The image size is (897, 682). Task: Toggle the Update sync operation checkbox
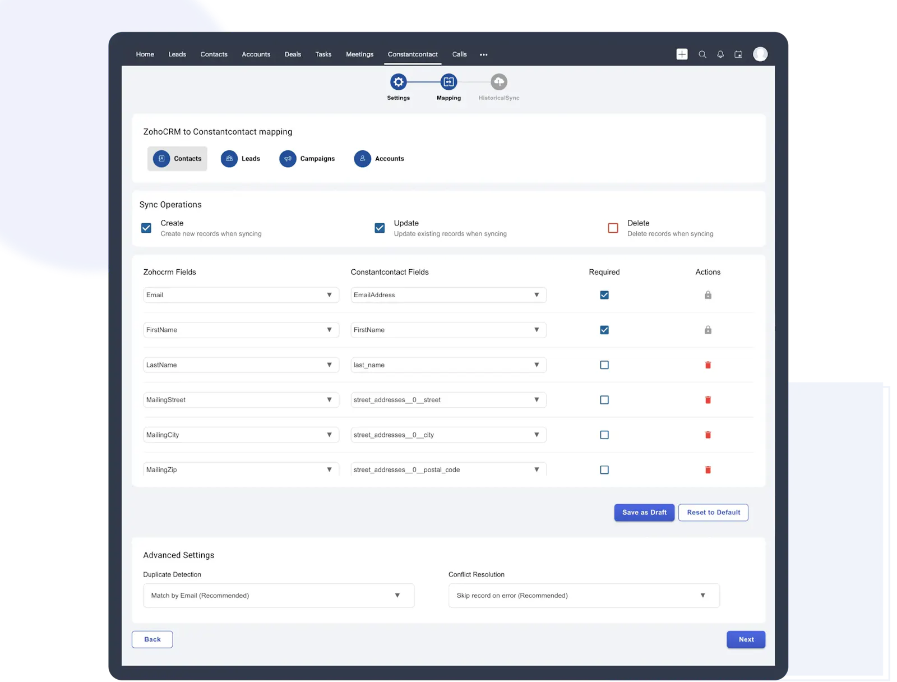point(380,228)
